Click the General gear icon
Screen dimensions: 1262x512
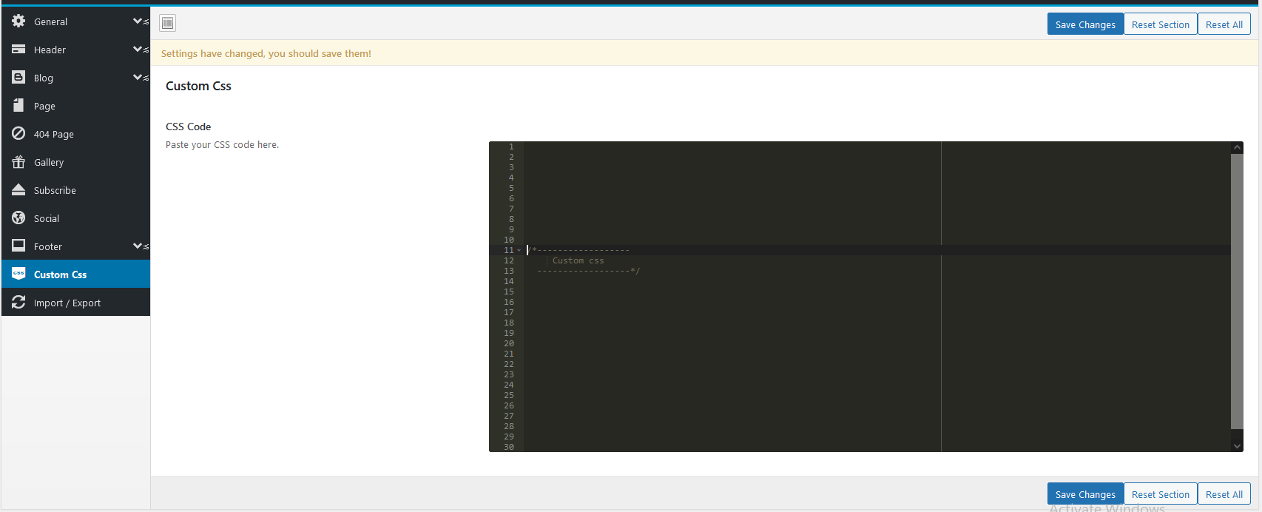(x=18, y=21)
